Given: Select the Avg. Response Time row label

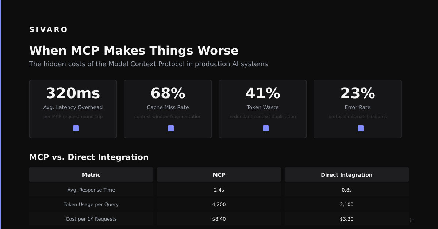Looking at the screenshot, I should click(91, 190).
